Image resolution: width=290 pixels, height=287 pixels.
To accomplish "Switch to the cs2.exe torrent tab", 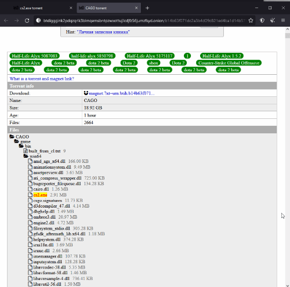I will point(42,8).
